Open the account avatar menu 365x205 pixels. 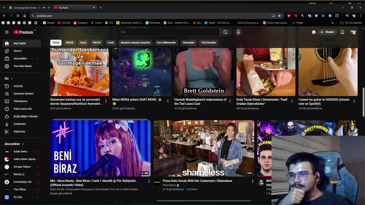click(353, 32)
